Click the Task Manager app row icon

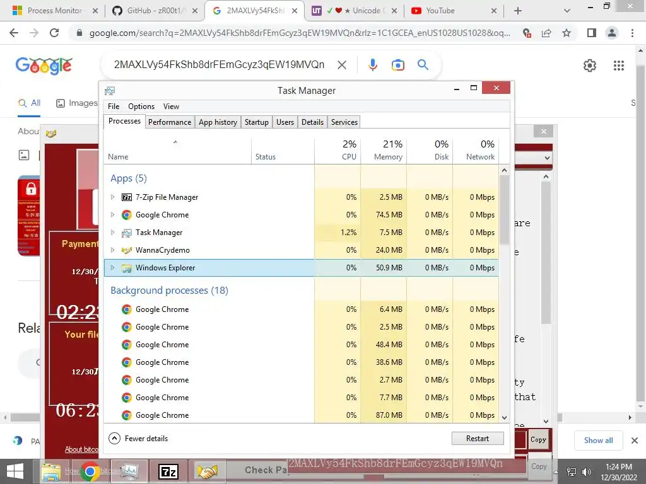[126, 233]
